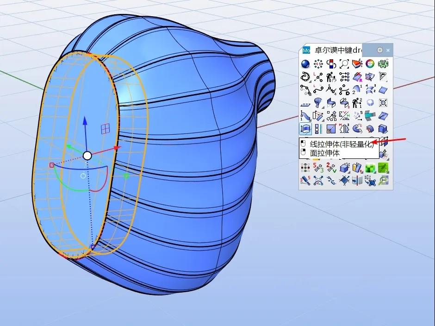Click the green leaf icon marked 2
Viewport: 435px width, 326px height.
click(x=383, y=168)
